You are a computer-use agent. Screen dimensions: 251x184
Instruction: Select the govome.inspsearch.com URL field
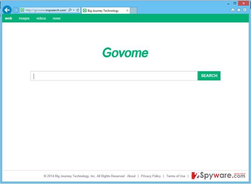pyautogui.click(x=46, y=10)
